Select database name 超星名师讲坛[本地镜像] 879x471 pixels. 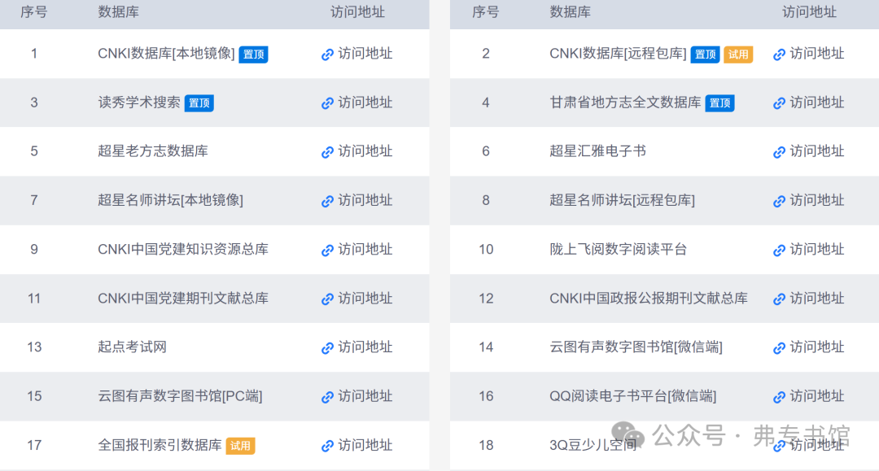coord(170,200)
